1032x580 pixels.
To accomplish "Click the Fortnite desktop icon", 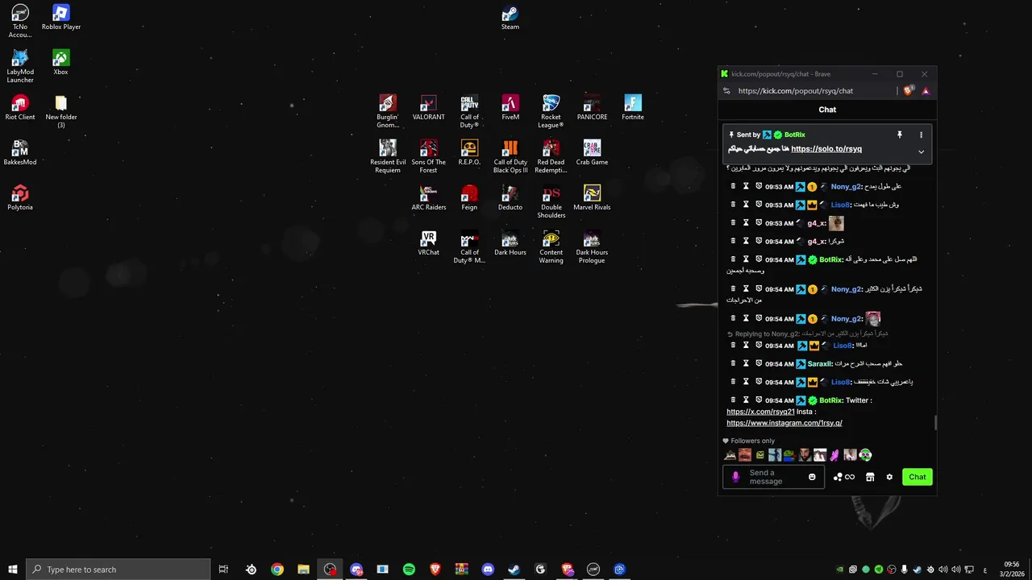I will (633, 108).
